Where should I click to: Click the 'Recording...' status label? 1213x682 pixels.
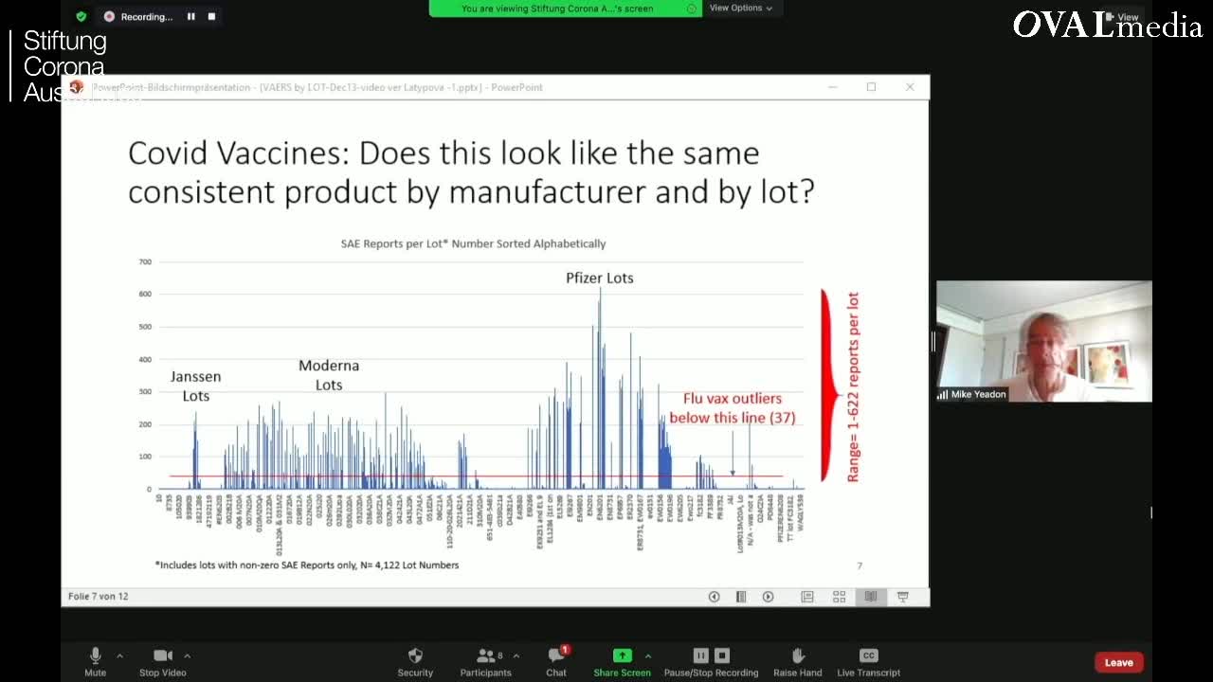point(146,17)
